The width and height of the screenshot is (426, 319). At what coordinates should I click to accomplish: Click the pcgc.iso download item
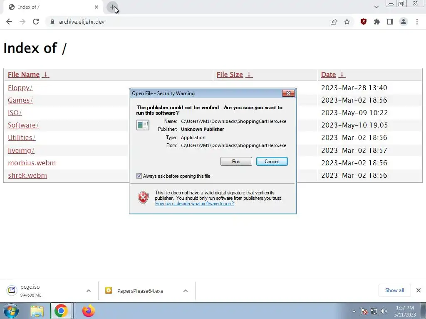(x=43, y=291)
